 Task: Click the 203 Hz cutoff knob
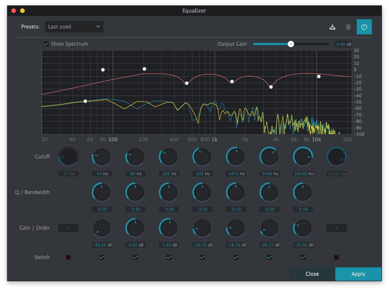click(x=169, y=157)
